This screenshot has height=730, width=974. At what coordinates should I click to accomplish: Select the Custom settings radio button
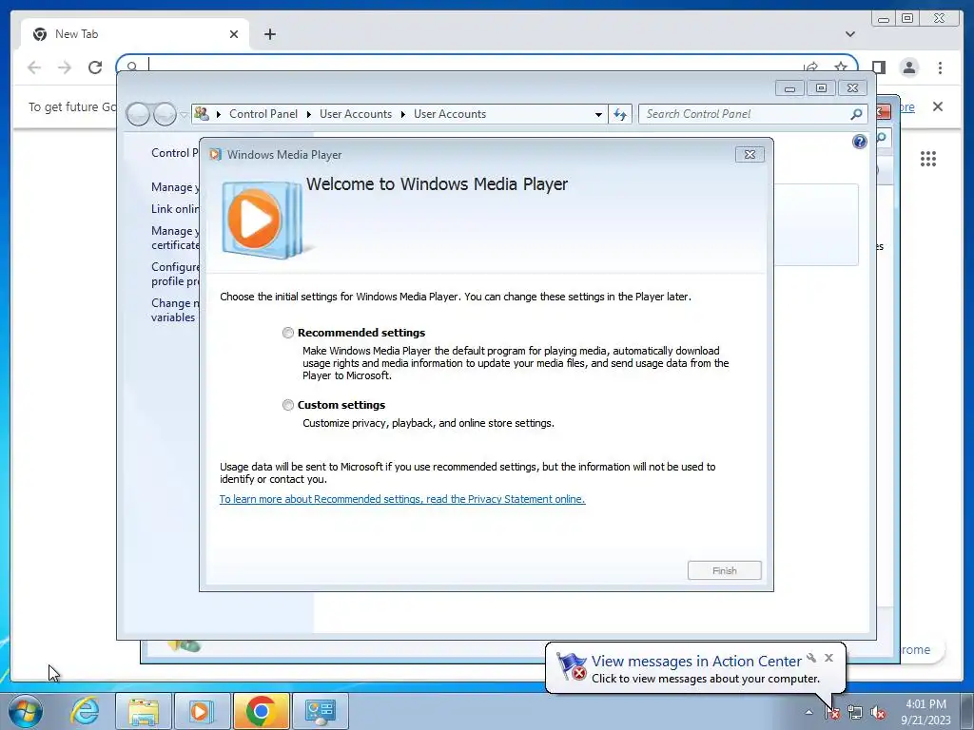(x=287, y=405)
